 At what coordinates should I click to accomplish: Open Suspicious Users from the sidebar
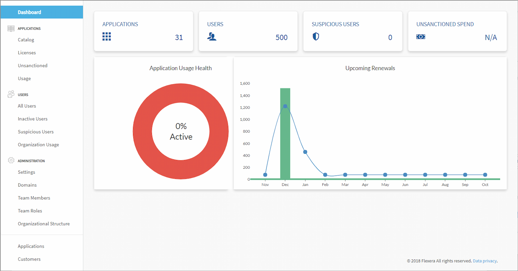point(36,132)
